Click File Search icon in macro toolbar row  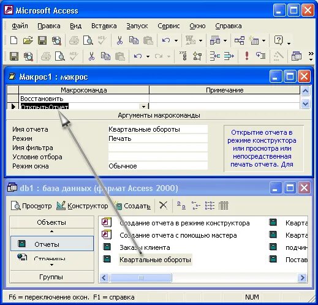[x=28, y=56]
